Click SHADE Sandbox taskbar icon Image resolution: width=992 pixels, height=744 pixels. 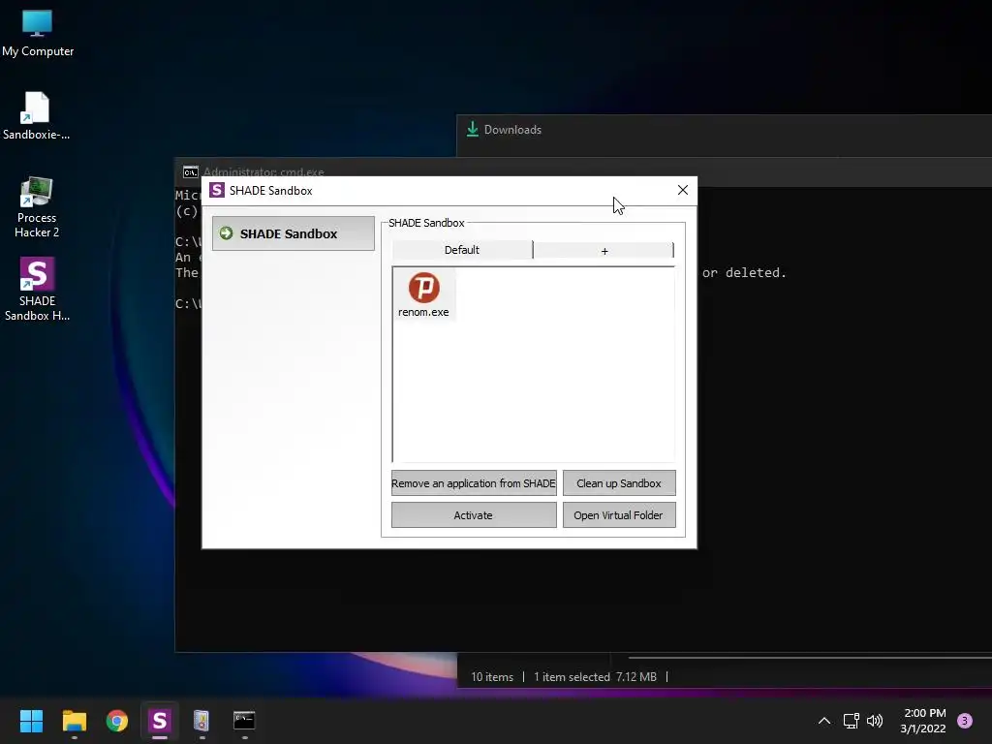(160, 721)
